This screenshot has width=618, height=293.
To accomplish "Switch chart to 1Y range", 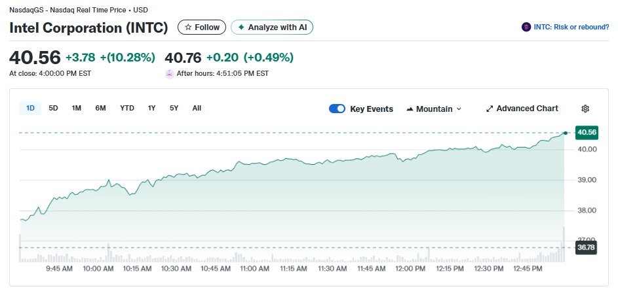I will (x=152, y=108).
